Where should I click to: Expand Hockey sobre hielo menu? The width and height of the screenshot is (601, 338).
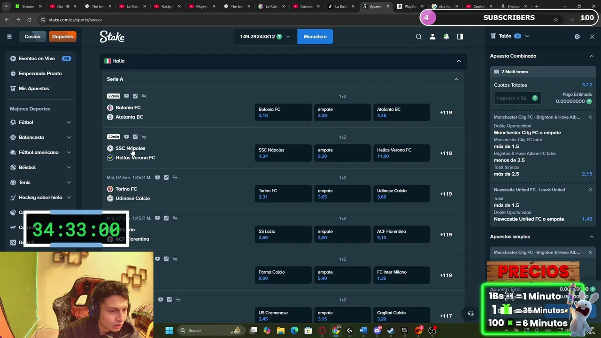point(69,198)
